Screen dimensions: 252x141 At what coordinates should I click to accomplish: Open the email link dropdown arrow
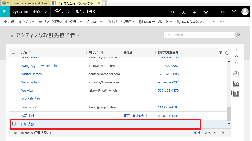(81, 22)
